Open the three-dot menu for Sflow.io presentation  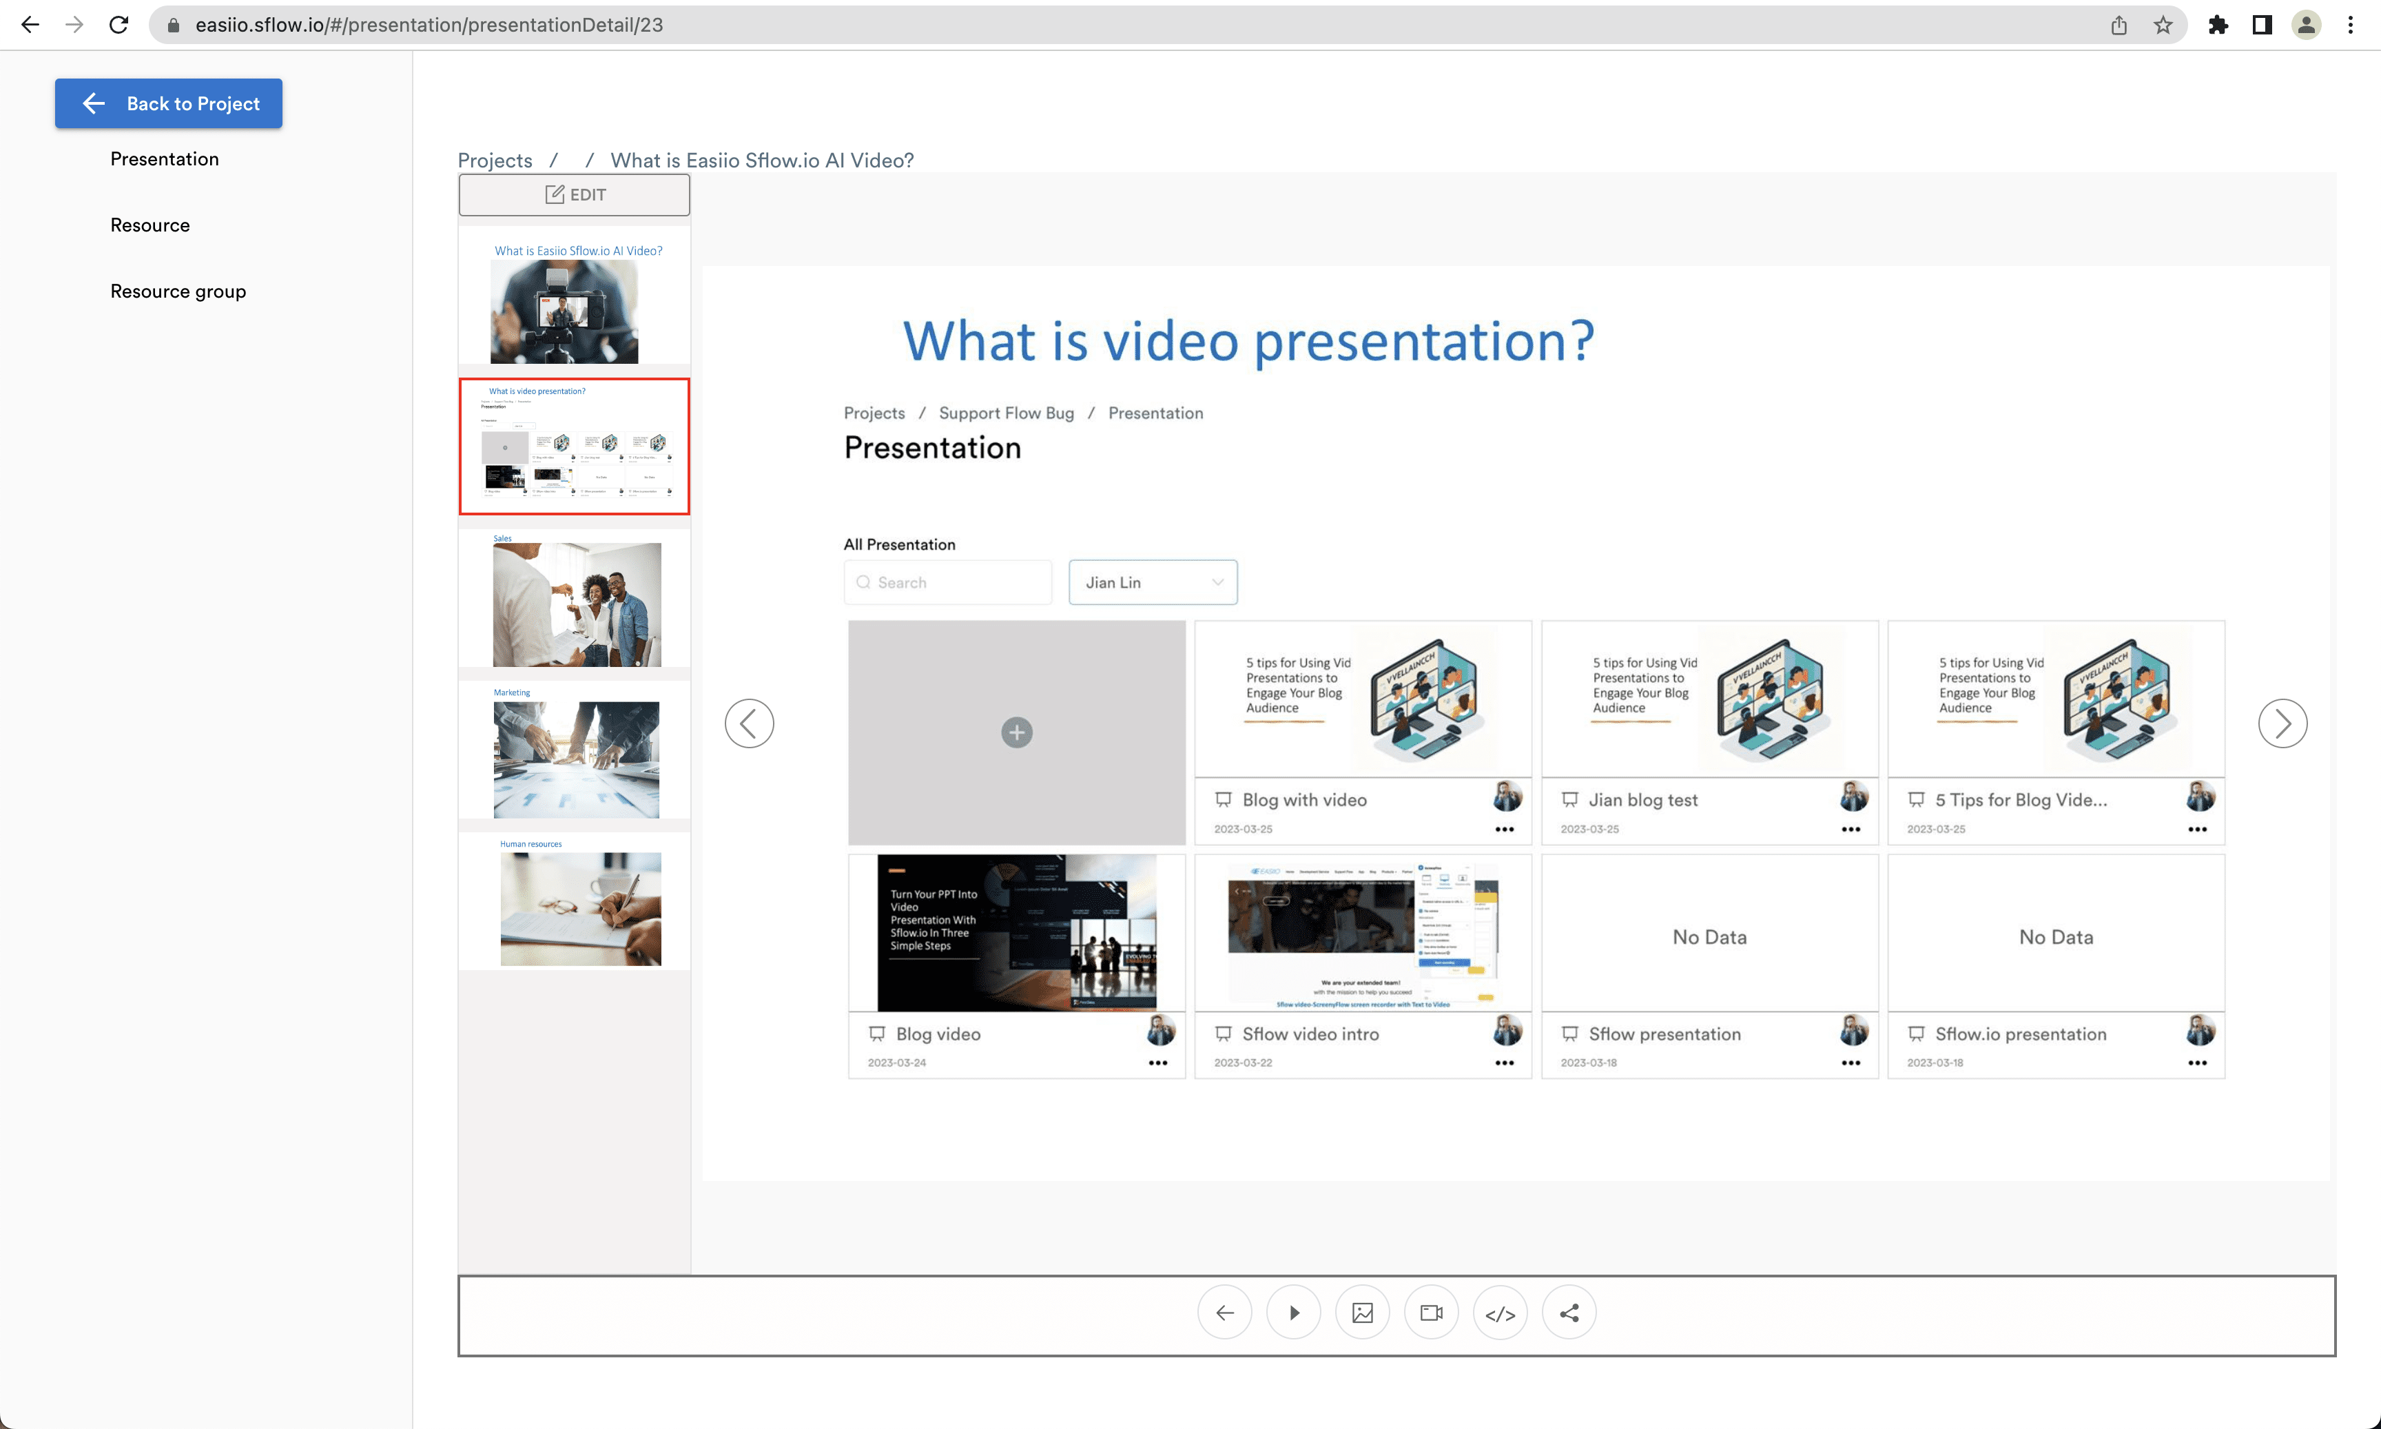pos(2197,1063)
